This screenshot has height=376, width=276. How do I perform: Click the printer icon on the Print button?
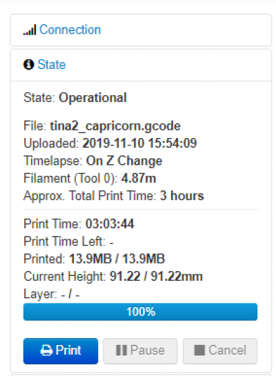click(46, 350)
